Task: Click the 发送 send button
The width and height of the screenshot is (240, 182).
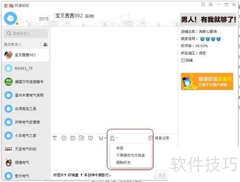Action: coord(161,175)
